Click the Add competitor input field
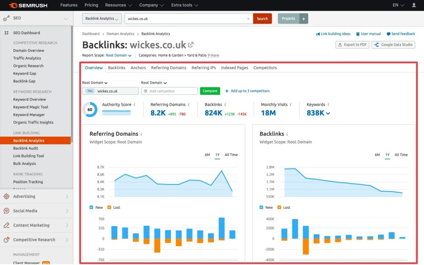Image resolution: width=424 pixels, height=265 pixels. pos(169,91)
